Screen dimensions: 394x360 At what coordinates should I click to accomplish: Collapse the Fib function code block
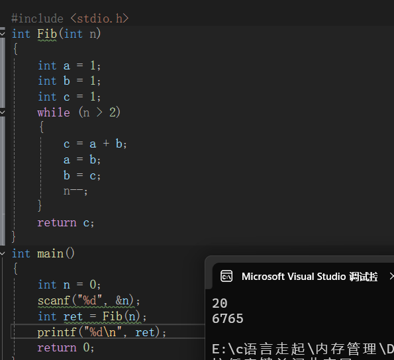tap(2, 34)
